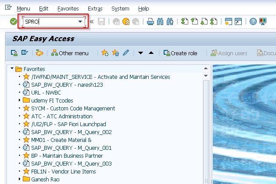Open the Edit menu
This screenshot has height=184, width=276.
pos(43,9)
